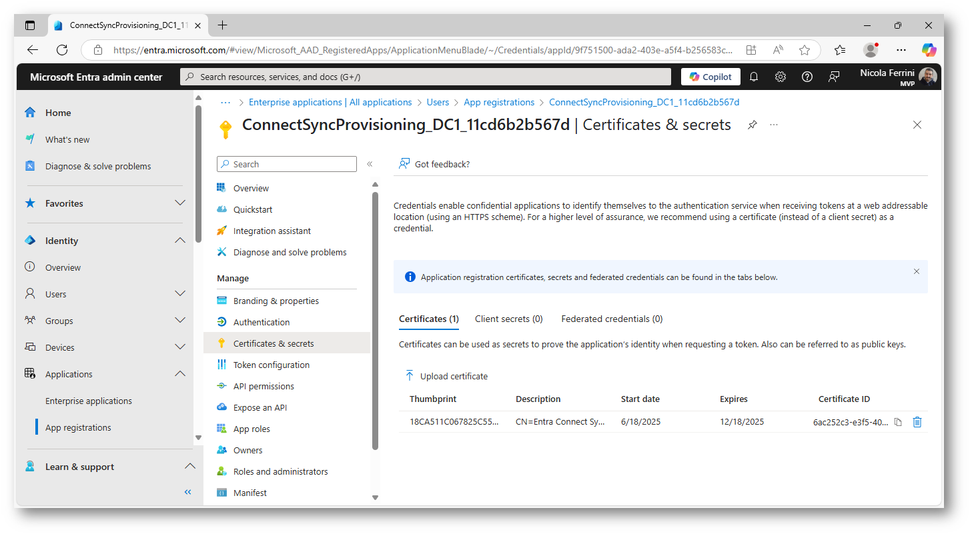Screen dimensions: 972x536
Task: Expand the Users submenu
Action: point(180,293)
